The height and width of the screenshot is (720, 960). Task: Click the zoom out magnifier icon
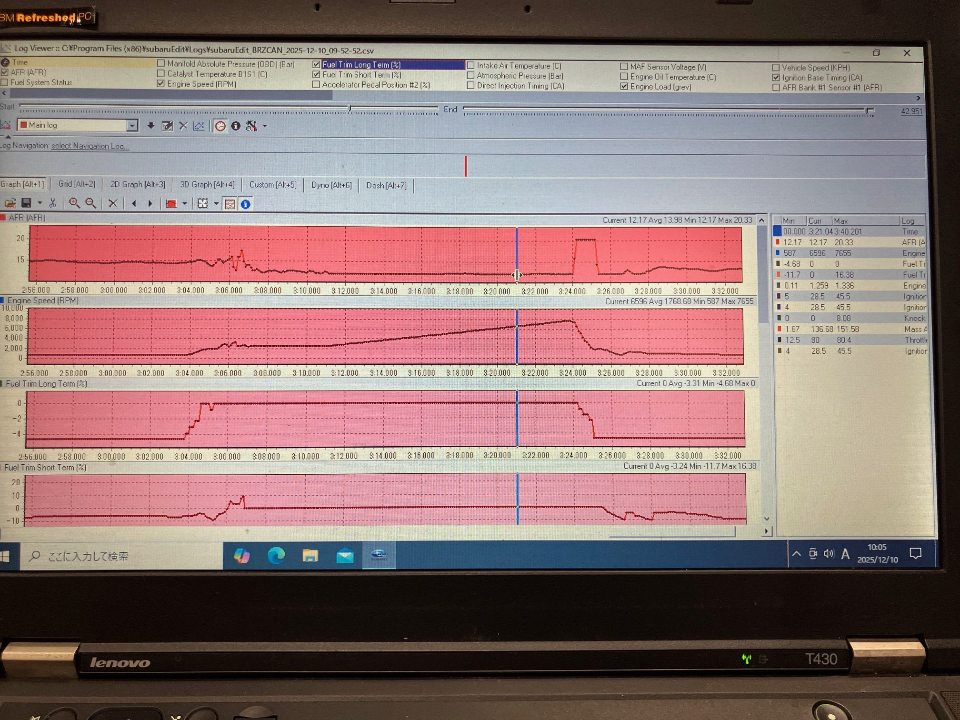coord(90,203)
